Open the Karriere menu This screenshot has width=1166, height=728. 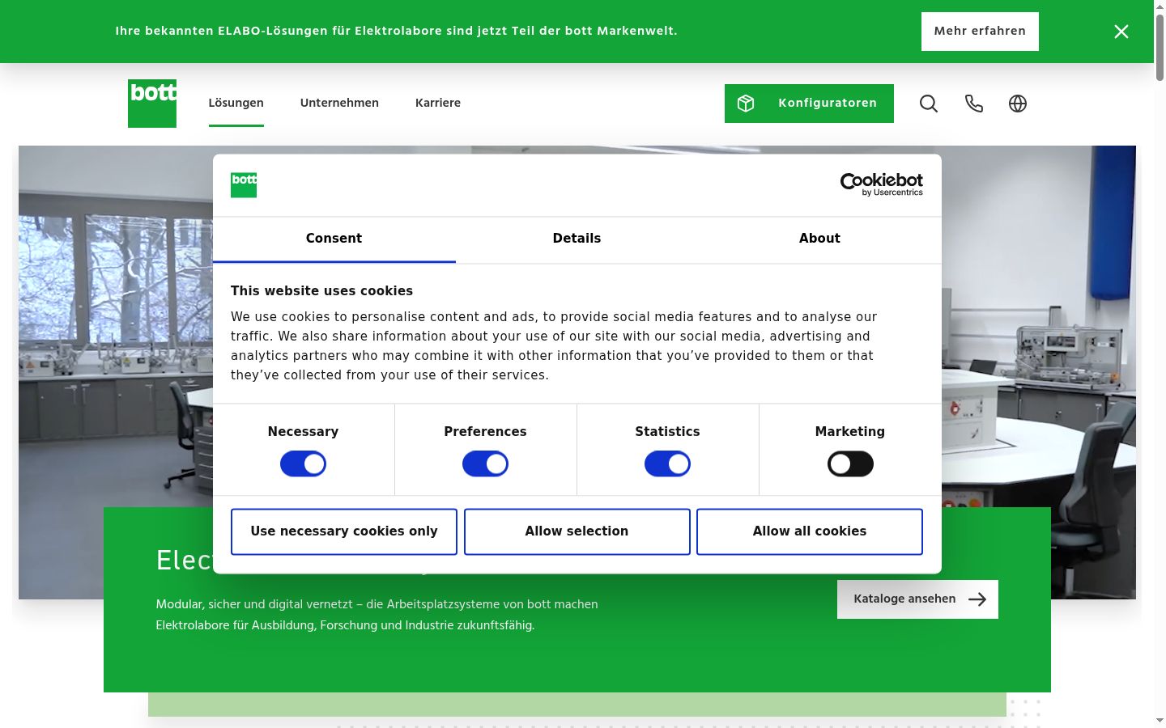click(x=438, y=103)
